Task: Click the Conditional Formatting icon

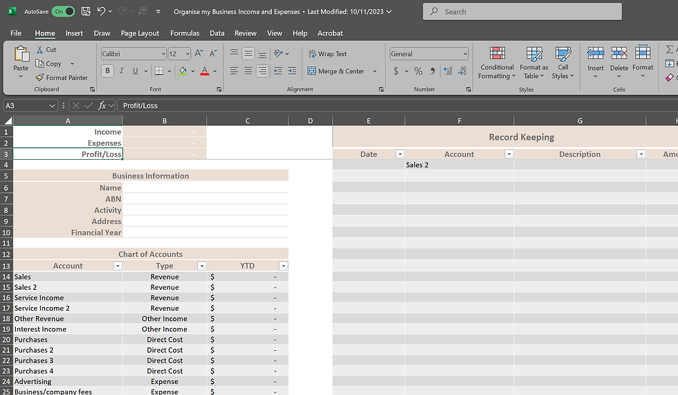Action: tap(497, 54)
